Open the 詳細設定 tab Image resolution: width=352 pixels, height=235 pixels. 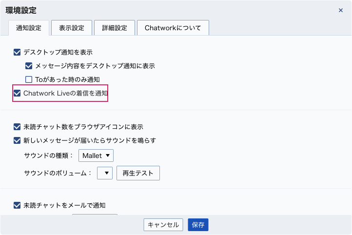(115, 28)
